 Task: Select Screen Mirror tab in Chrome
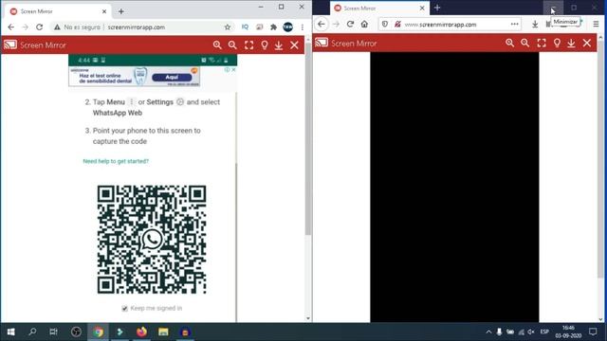coord(58,11)
